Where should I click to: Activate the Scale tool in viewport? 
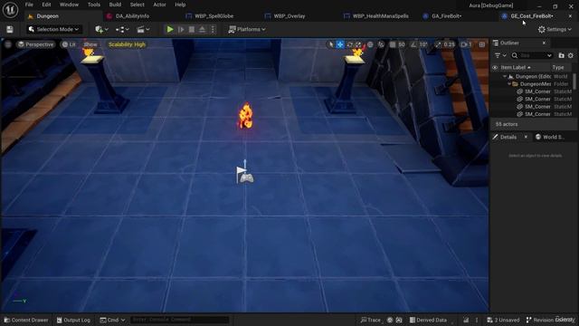[x=358, y=44]
